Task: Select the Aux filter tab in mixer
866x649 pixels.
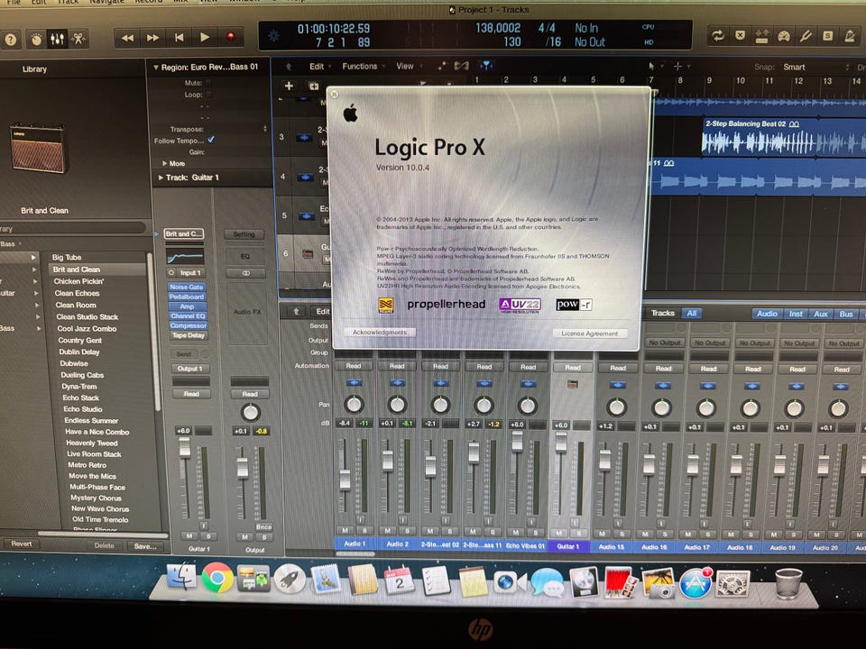Action: pyautogui.click(x=821, y=314)
